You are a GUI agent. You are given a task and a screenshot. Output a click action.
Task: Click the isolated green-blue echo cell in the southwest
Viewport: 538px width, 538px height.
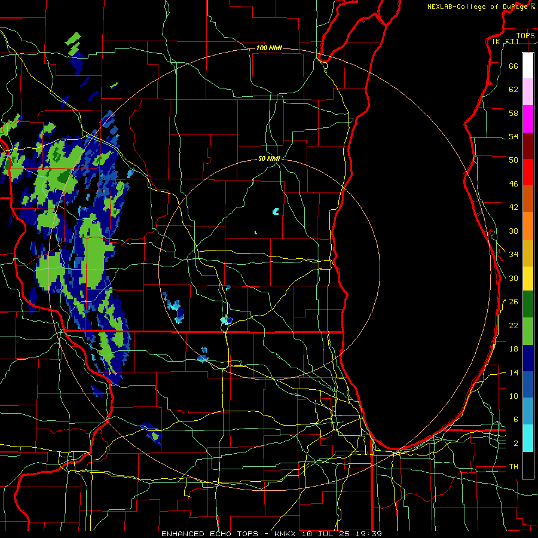pos(152,434)
